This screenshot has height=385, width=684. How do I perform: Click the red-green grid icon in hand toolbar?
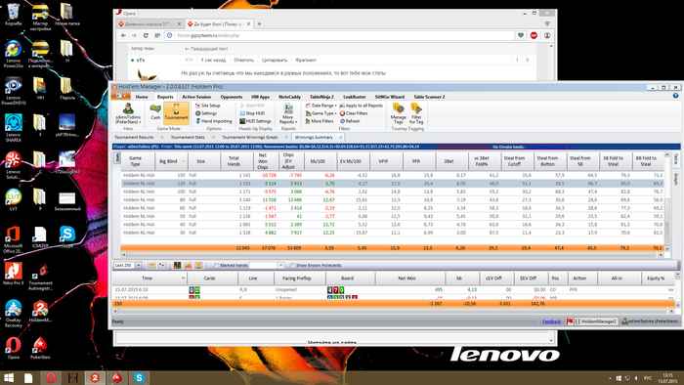coord(177,265)
